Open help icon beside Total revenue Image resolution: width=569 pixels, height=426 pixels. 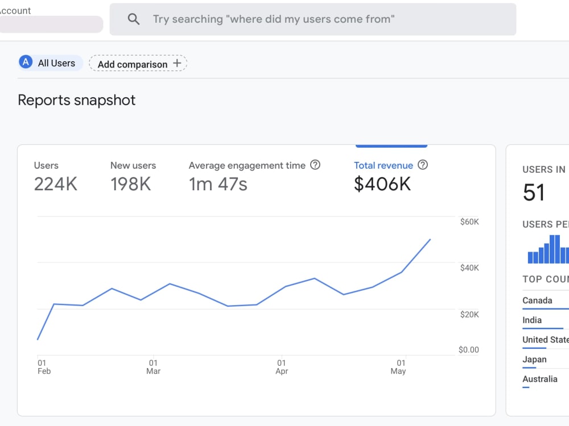click(423, 165)
